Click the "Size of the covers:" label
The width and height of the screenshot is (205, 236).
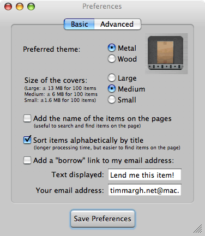(x=56, y=80)
